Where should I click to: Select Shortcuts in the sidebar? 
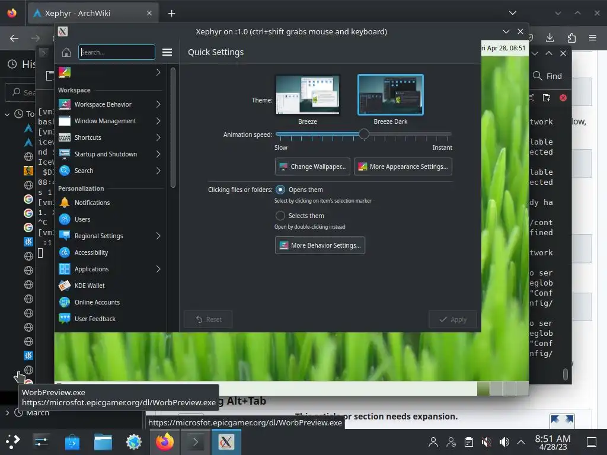click(110, 137)
